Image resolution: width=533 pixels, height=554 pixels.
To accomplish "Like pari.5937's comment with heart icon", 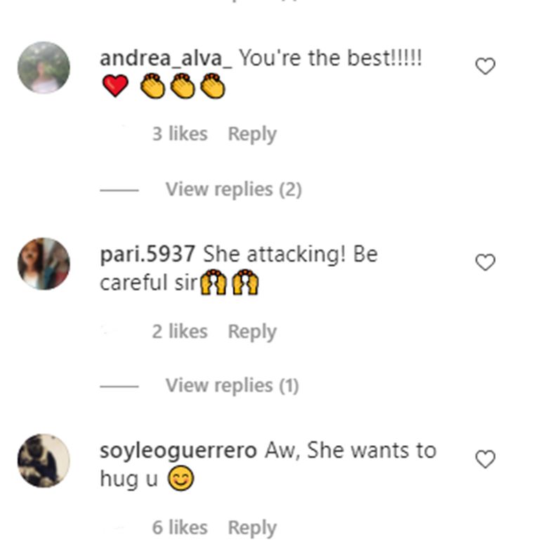I will [485, 262].
